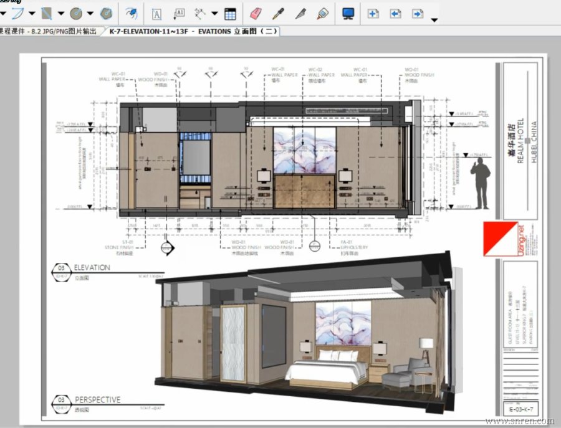Select the STONE FINISH annotation label

pos(119,247)
